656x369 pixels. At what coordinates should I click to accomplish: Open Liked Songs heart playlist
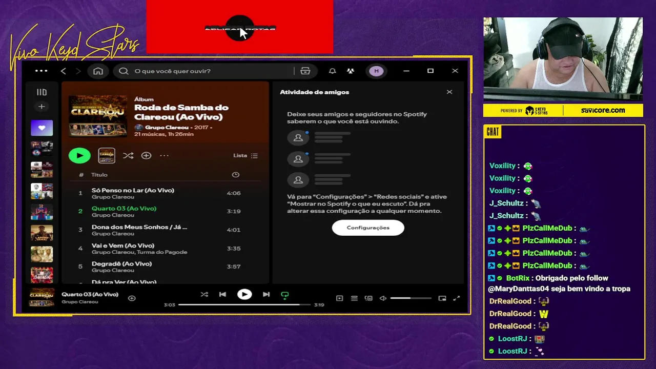(42, 128)
